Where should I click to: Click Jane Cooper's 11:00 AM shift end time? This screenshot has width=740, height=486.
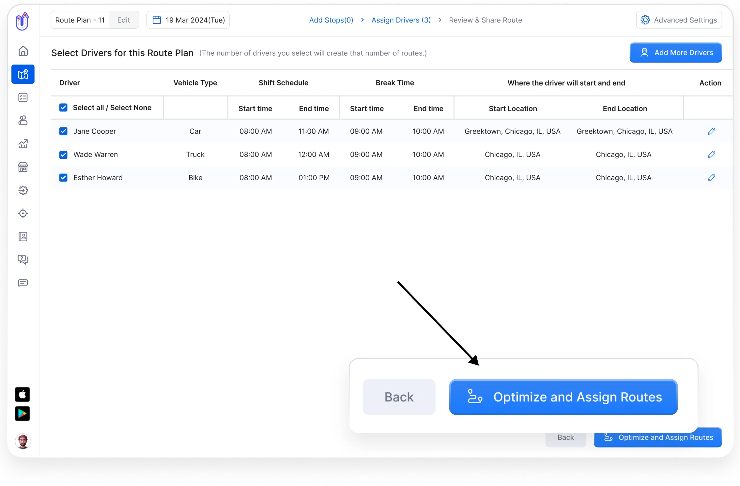coord(314,131)
